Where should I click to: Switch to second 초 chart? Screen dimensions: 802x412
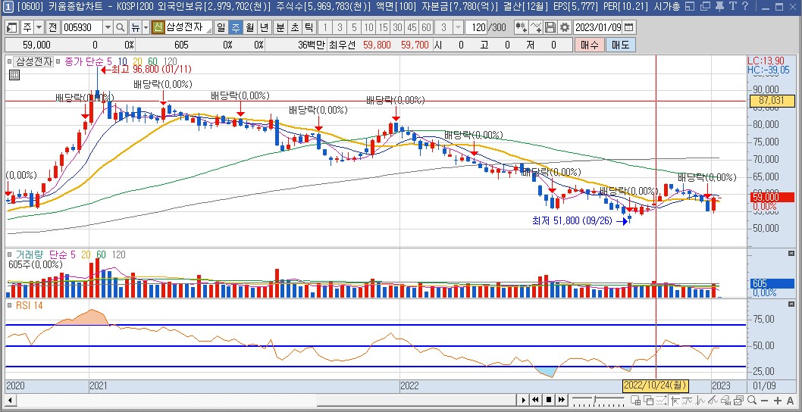[295, 27]
